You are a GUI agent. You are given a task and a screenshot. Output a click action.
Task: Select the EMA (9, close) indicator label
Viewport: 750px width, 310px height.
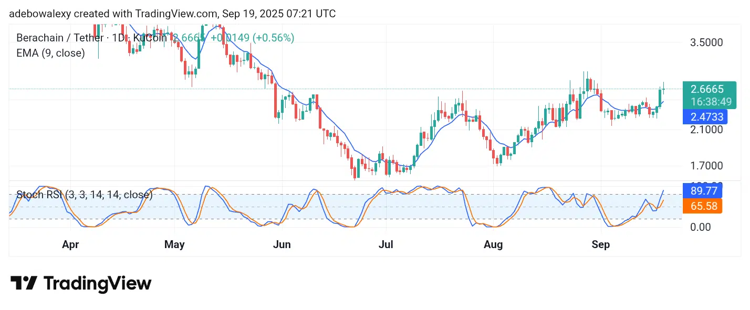click(50, 53)
